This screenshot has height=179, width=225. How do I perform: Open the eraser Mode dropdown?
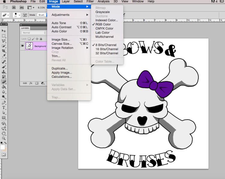pyautogui.click(x=42, y=15)
